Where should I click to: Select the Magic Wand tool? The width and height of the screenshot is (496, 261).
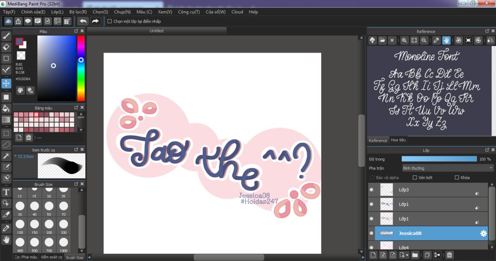coord(6,156)
